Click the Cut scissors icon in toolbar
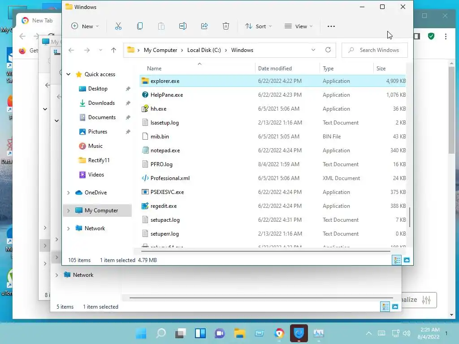Screen dimensions: 459x344 [118, 26]
